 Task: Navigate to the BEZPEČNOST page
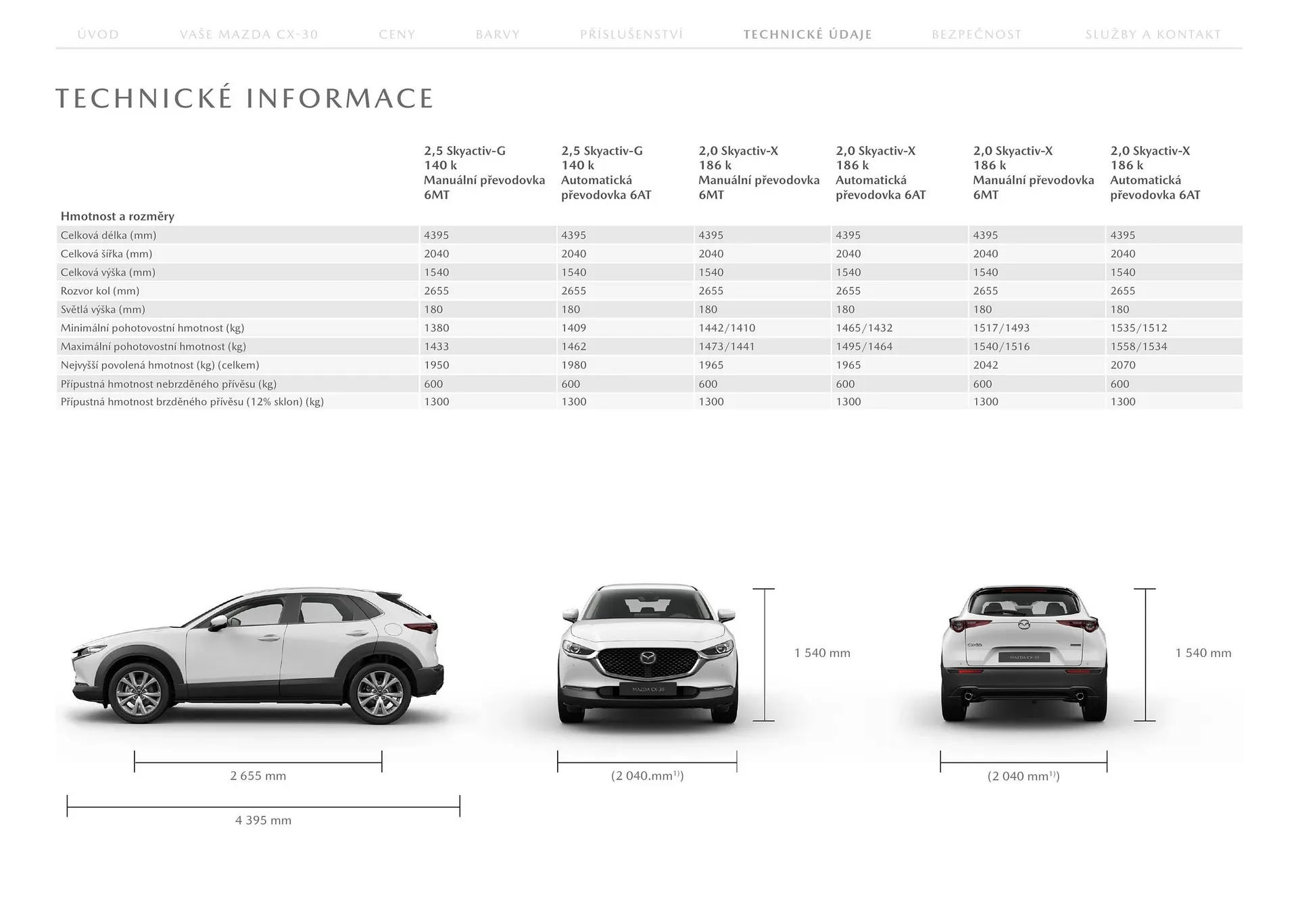tap(976, 34)
